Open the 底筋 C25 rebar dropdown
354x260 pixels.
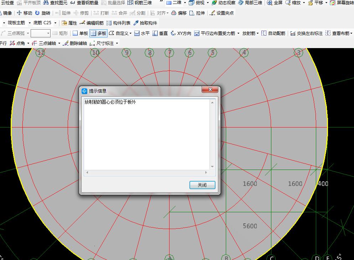55,23
